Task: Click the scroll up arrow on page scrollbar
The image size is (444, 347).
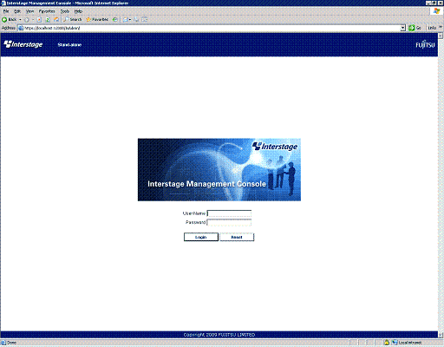Action: pyautogui.click(x=441, y=36)
